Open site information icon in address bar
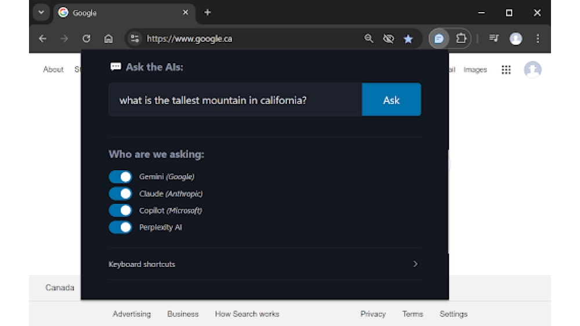 [135, 38]
